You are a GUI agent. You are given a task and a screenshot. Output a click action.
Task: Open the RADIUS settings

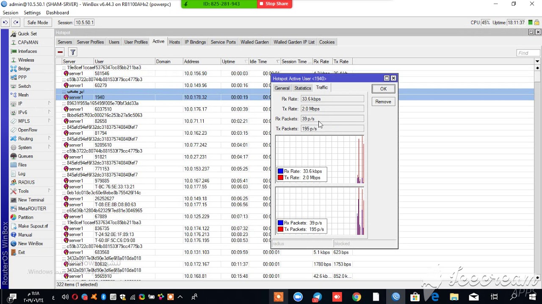[x=26, y=182]
